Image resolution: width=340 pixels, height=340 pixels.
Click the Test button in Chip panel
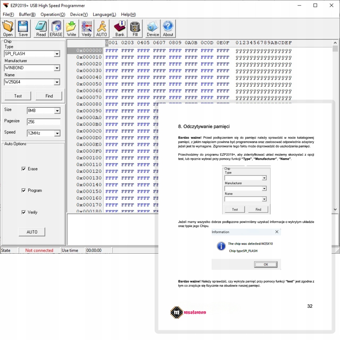[x=18, y=96]
